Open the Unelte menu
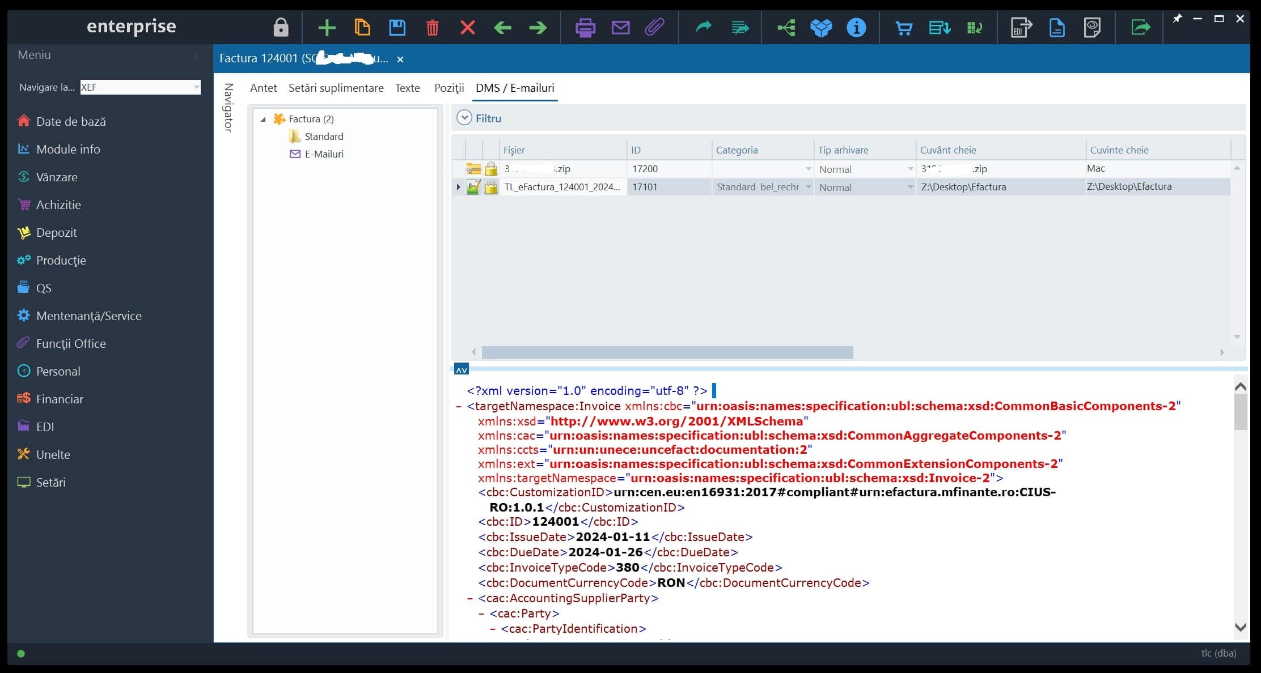This screenshot has height=673, width=1261. (x=44, y=454)
